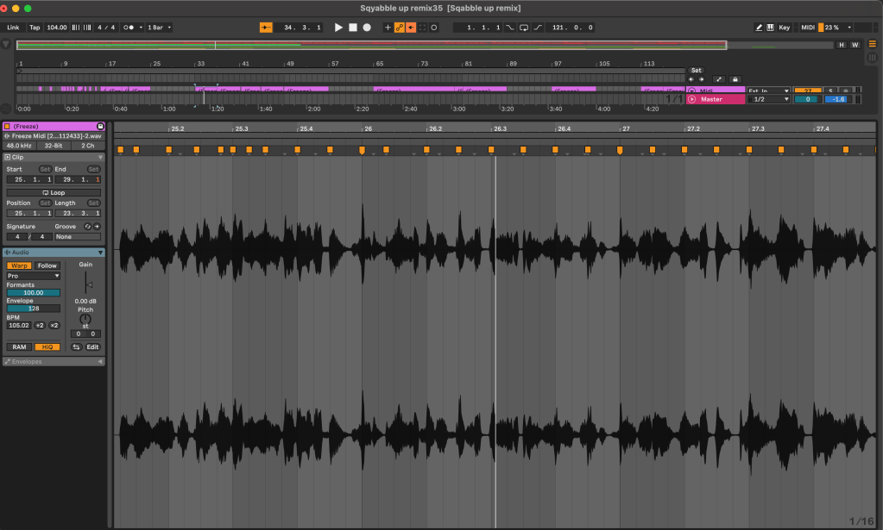Open Key map mode
Screen dimensions: 883x530
(x=784, y=28)
